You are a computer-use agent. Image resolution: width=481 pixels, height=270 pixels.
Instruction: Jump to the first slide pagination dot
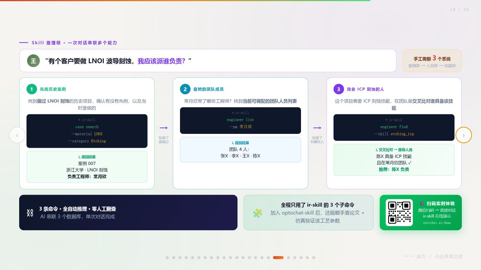pyautogui.click(x=167, y=258)
